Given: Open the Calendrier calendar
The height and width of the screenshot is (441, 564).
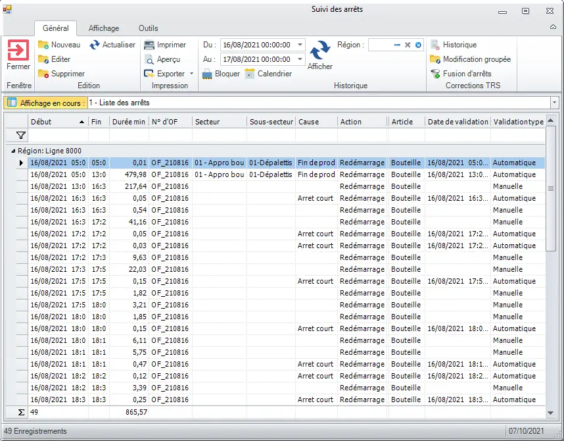Looking at the screenshot, I should click(268, 74).
